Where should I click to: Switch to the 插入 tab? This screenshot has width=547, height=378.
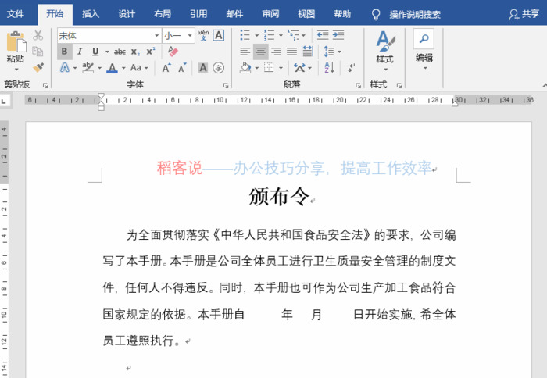pos(91,14)
